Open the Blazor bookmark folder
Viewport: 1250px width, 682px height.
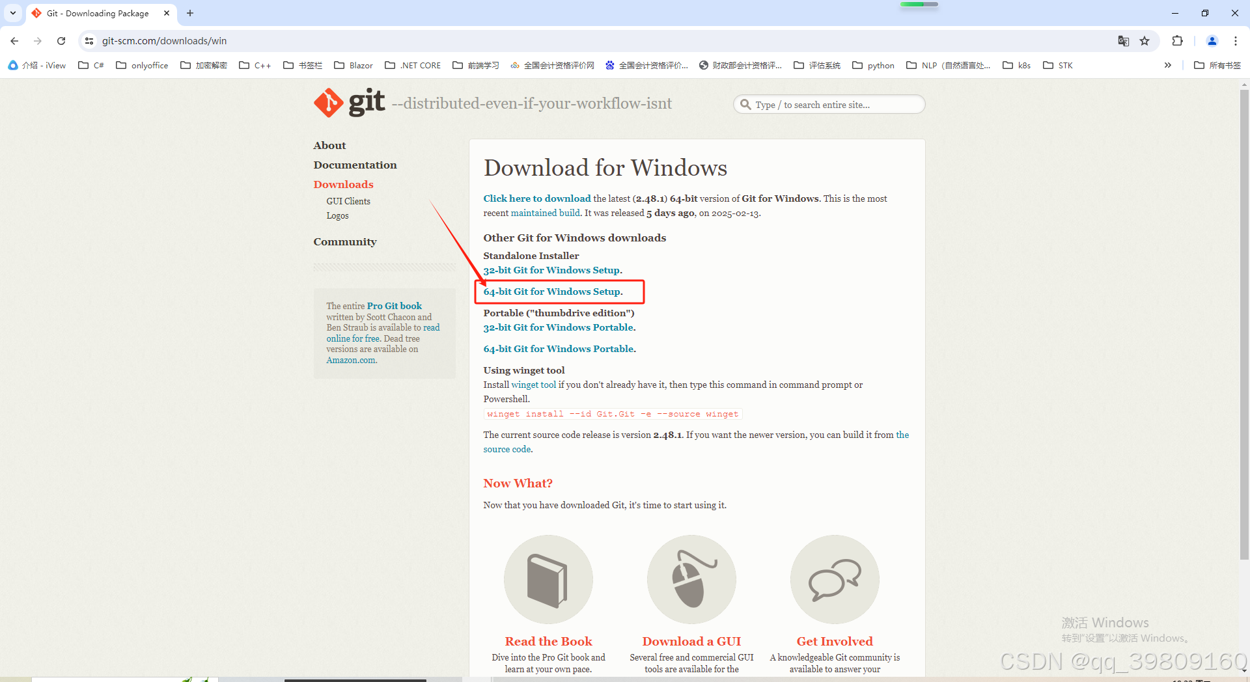354,65
